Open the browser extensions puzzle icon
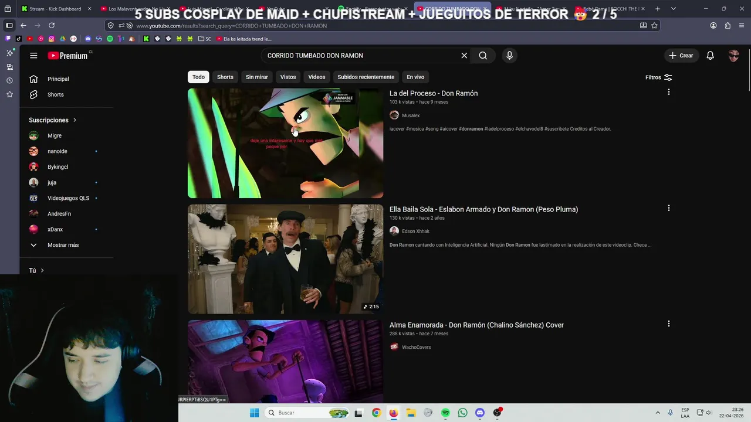Image resolution: width=751 pixels, height=422 pixels. [x=728, y=26]
